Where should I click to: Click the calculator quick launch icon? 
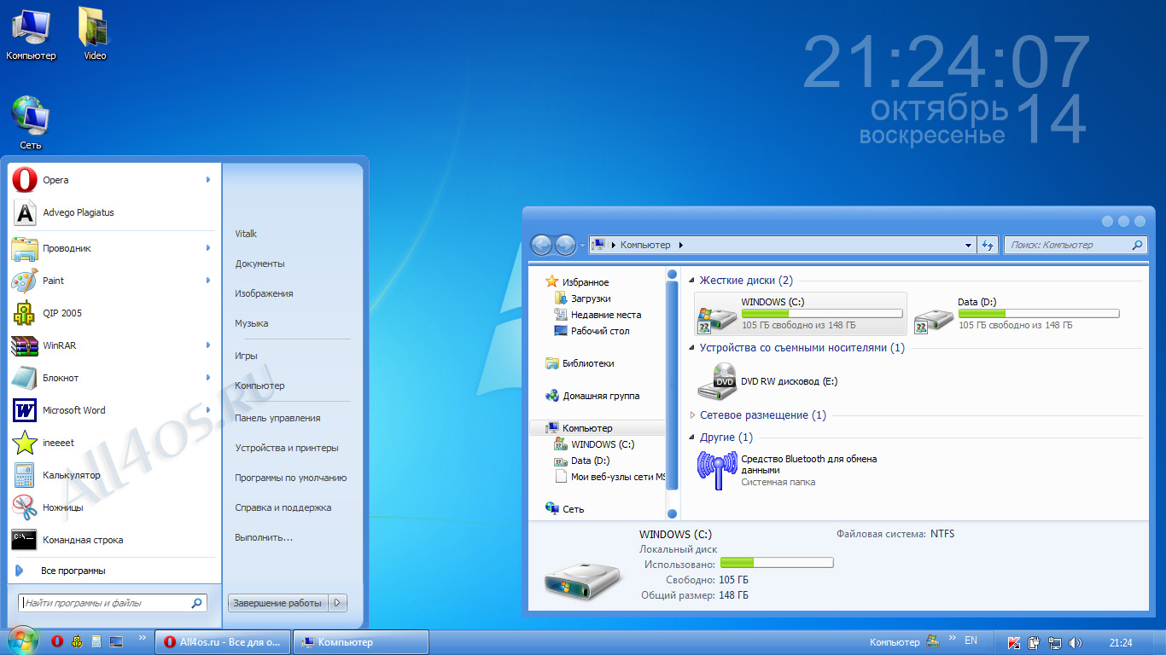coord(96,642)
